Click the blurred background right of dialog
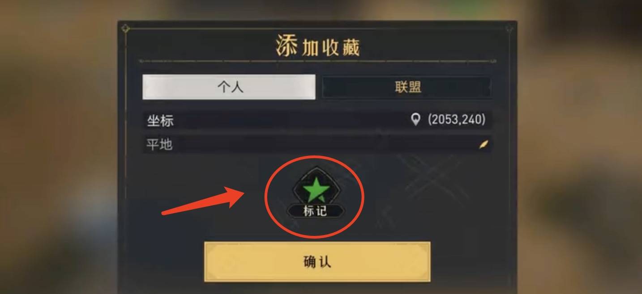Viewport: 642px width, 294px height. (580, 147)
